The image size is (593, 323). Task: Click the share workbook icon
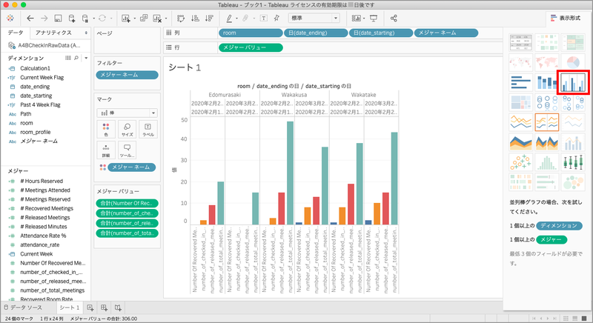394,18
